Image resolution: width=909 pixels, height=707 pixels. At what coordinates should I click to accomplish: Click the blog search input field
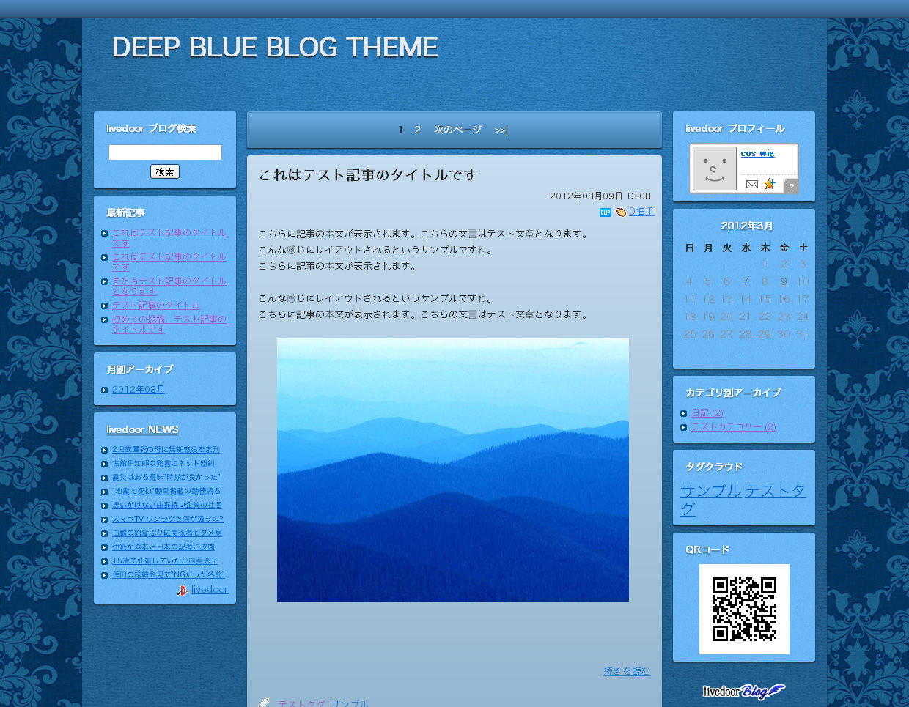[x=165, y=152]
